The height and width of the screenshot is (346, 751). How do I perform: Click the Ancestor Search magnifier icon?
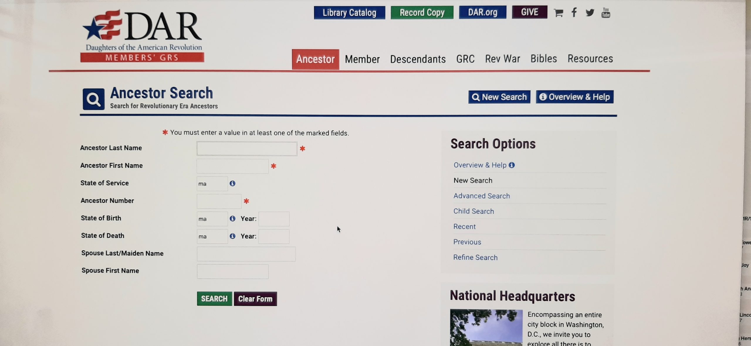[94, 99]
